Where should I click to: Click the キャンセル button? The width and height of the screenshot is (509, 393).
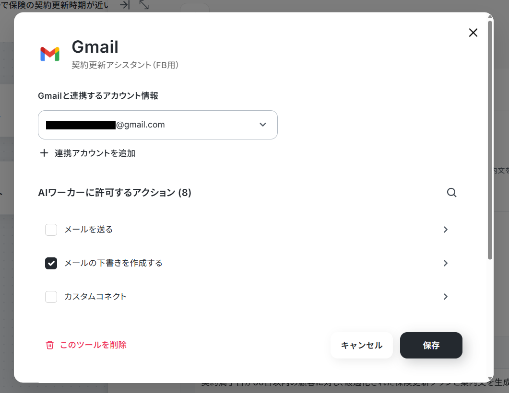362,346
